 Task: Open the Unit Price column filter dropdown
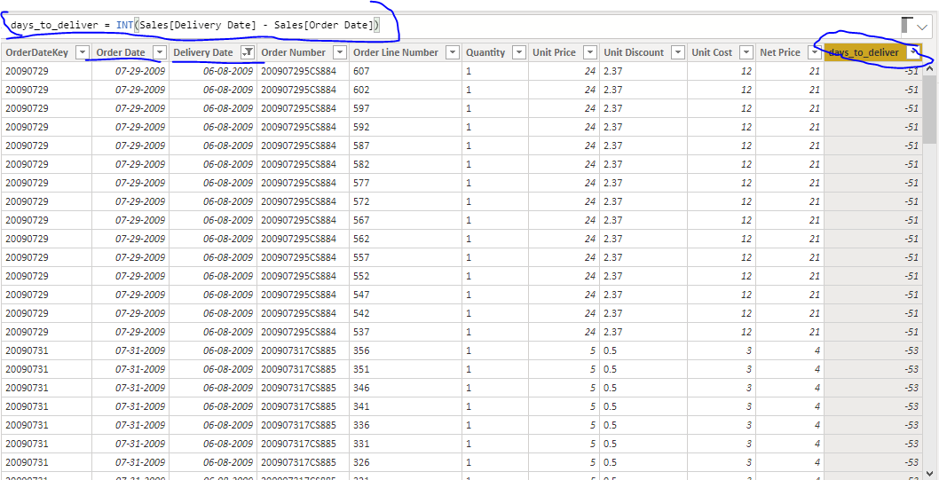coord(590,52)
